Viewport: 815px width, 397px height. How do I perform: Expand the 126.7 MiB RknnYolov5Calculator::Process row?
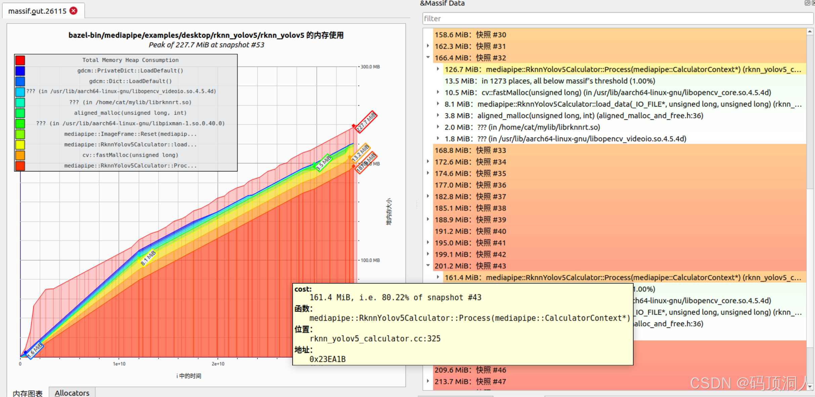click(438, 69)
